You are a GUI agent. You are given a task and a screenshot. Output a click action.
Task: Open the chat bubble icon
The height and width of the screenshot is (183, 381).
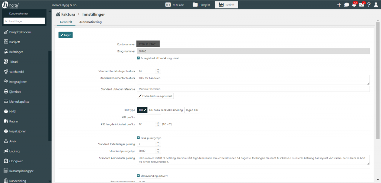[x=346, y=5]
